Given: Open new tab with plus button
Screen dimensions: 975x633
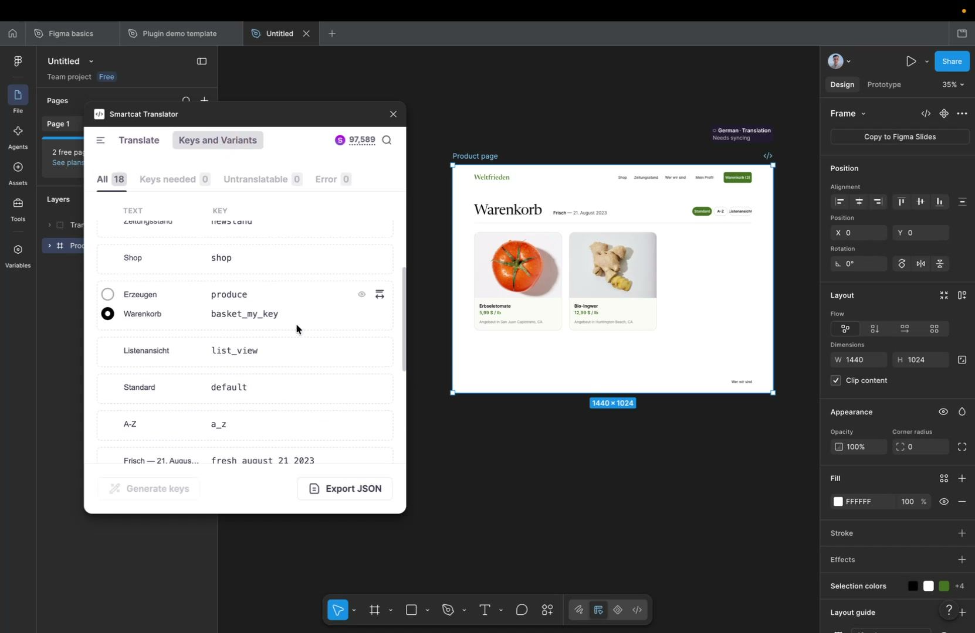Looking at the screenshot, I should coord(332,33).
